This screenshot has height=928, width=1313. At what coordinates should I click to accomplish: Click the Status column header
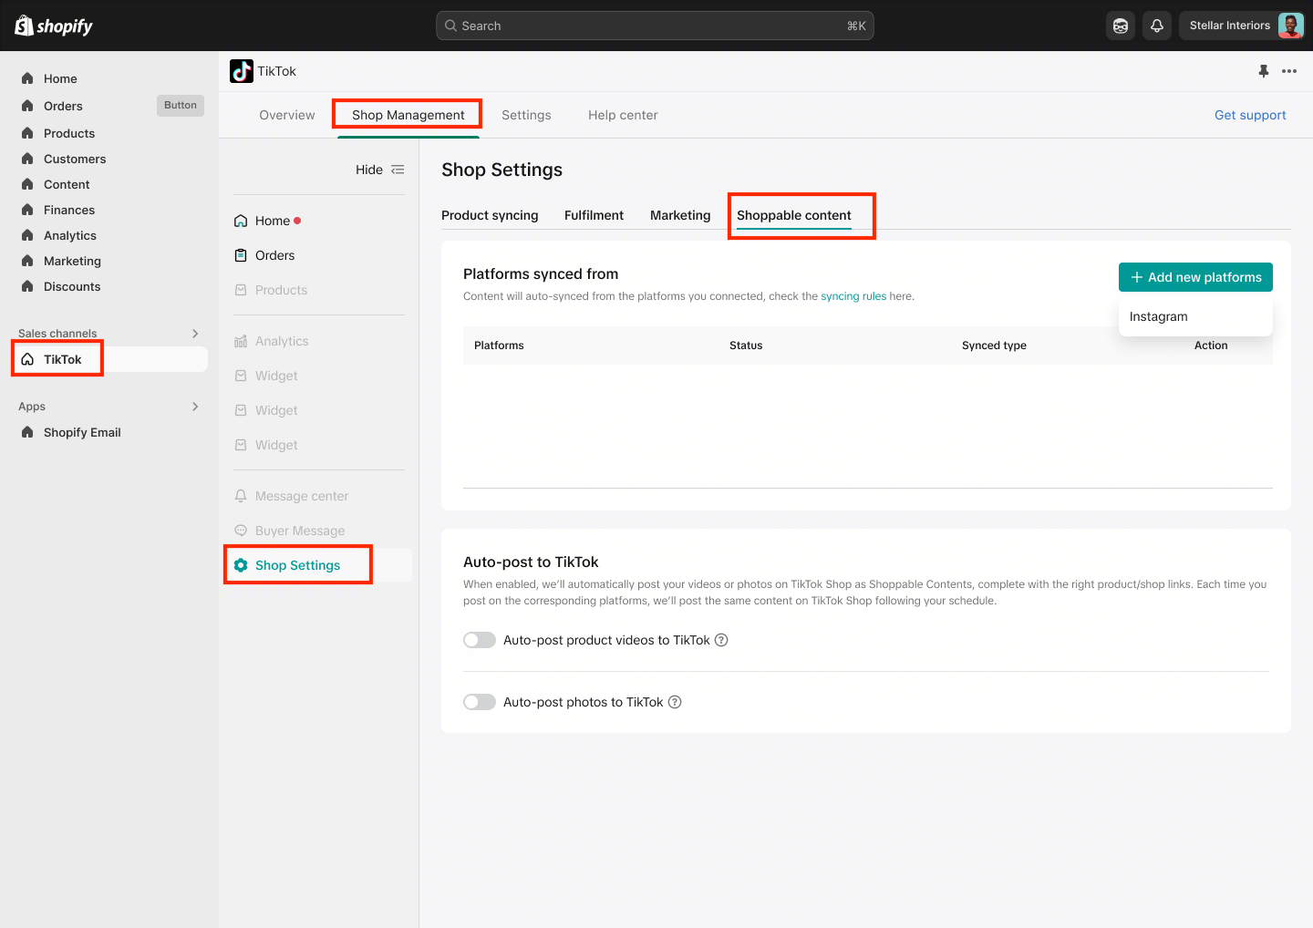point(746,345)
